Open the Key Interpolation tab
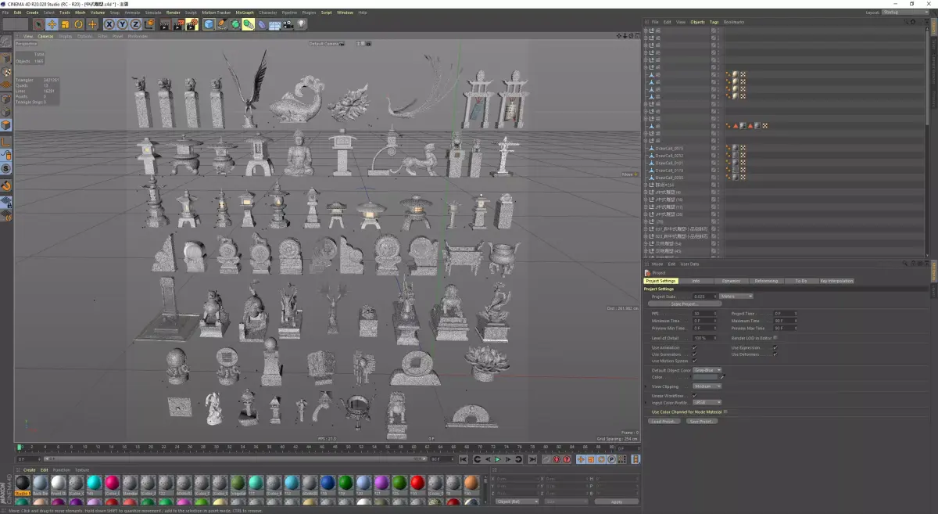 click(836, 281)
